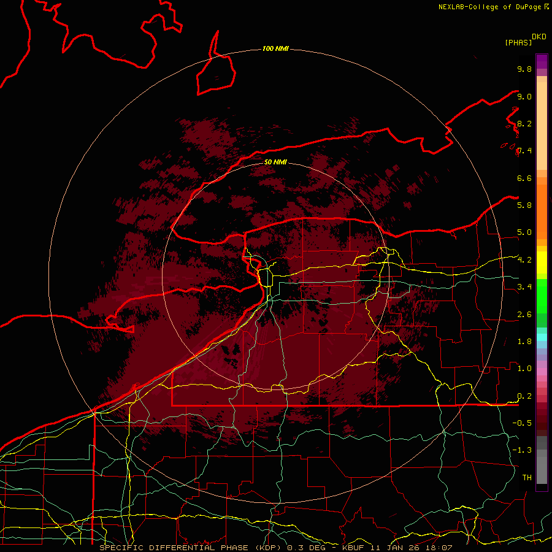The height and width of the screenshot is (552, 552).
Task: Click the DKD legend product label
Action: [539, 37]
